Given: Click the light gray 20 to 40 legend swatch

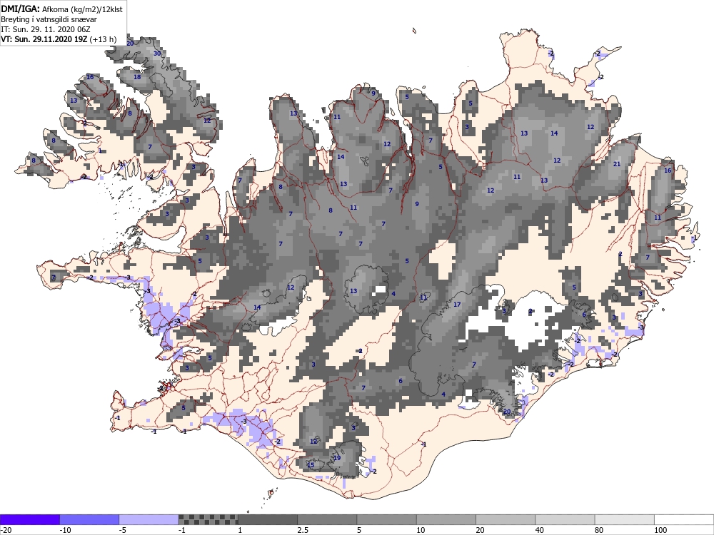Looking at the screenshot, I should [506, 519].
